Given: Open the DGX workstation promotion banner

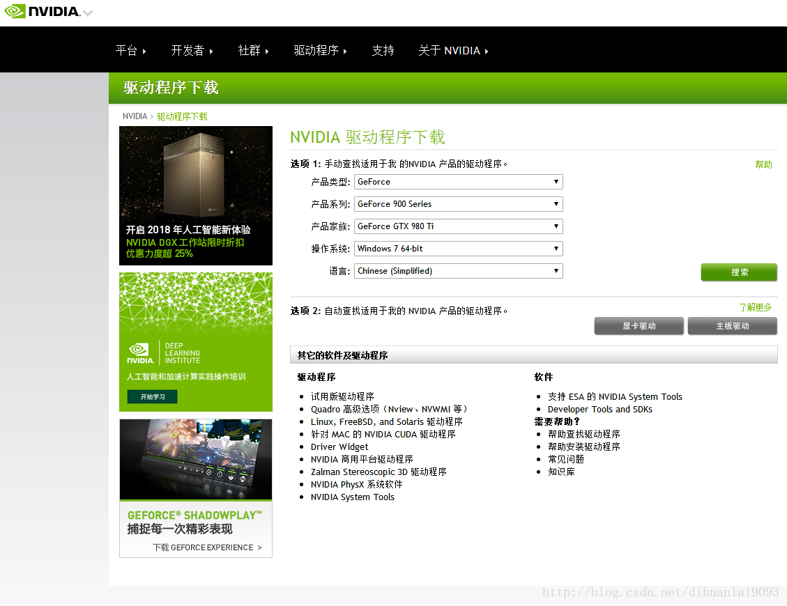Looking at the screenshot, I should point(196,196).
